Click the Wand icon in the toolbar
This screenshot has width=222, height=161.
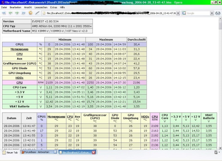[x=37, y=13]
